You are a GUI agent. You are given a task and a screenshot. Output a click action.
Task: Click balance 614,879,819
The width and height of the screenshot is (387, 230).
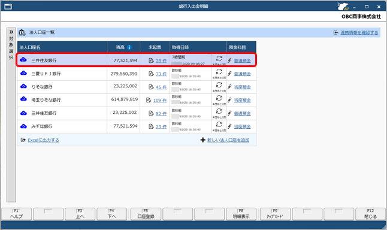(x=125, y=99)
